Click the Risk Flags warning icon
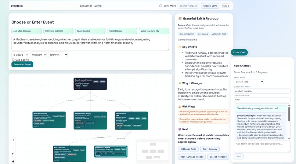Screen dimensions: 296x164 point(180,107)
